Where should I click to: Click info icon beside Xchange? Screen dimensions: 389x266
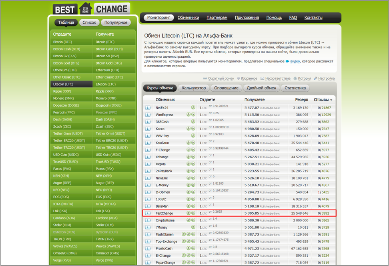pos(148,157)
